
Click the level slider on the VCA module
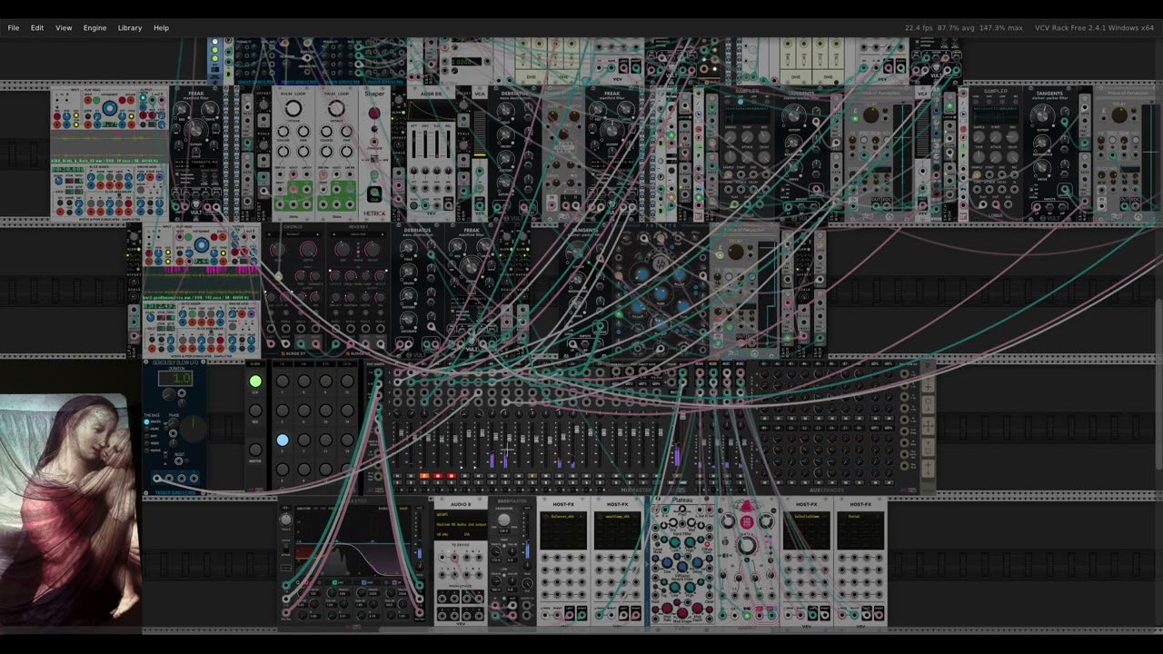(x=480, y=134)
